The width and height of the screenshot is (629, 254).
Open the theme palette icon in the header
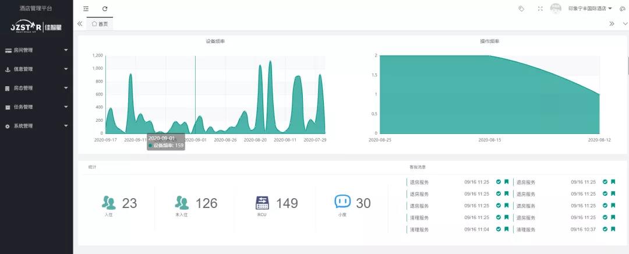click(x=623, y=9)
